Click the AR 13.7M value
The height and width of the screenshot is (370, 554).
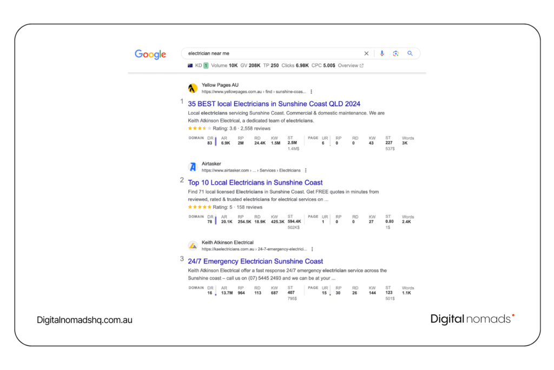227,293
